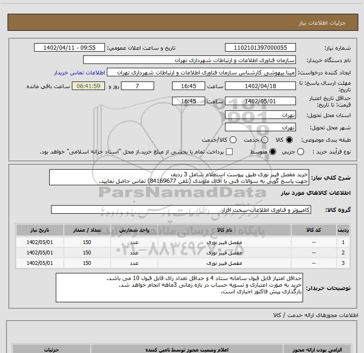Screen dimensions: 364x353
Task: Click quantity 150 in row 3
Action: [87, 263]
